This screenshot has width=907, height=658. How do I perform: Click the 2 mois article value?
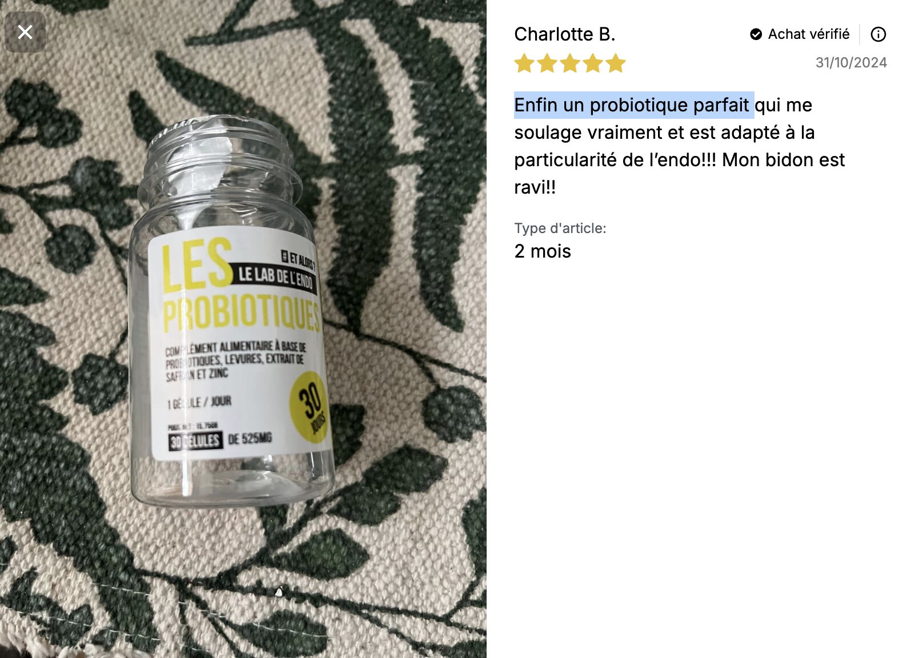point(543,251)
